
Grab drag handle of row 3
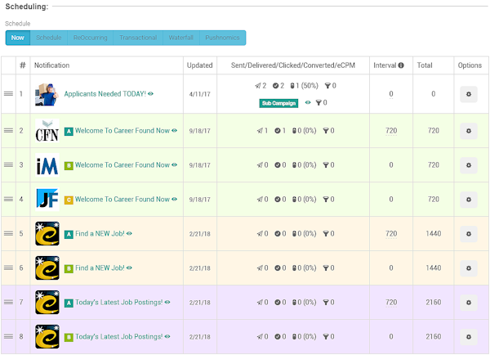click(x=8, y=164)
